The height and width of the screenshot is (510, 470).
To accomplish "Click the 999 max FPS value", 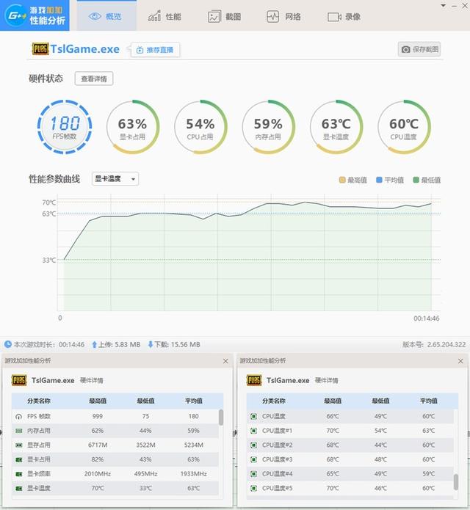I will pyautogui.click(x=98, y=416).
